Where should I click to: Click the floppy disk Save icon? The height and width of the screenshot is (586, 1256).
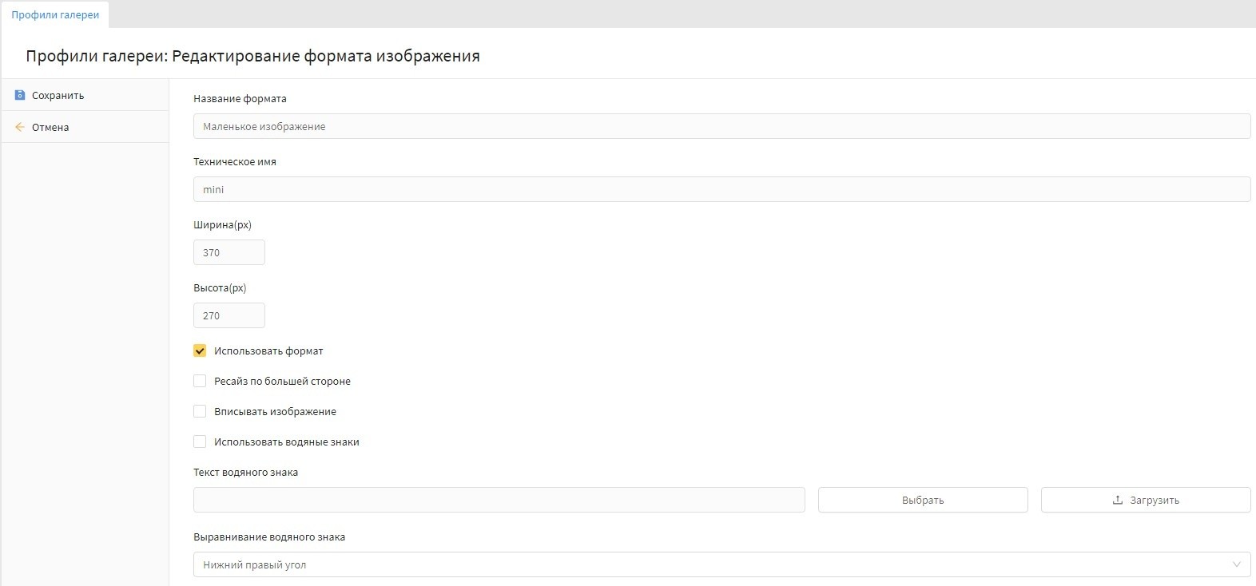[x=20, y=95]
